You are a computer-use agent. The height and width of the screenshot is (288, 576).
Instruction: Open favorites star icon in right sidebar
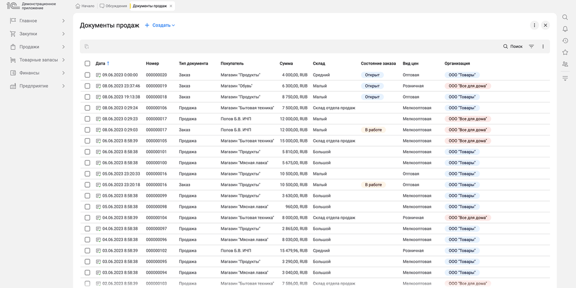(x=565, y=52)
